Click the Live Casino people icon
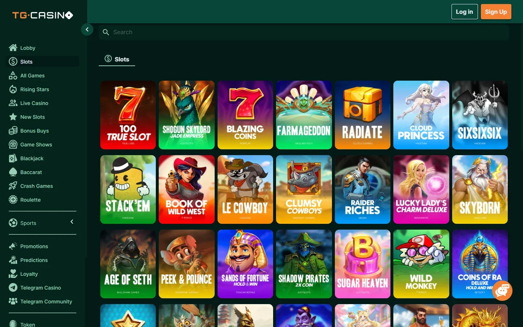The image size is (523, 327). point(13,103)
